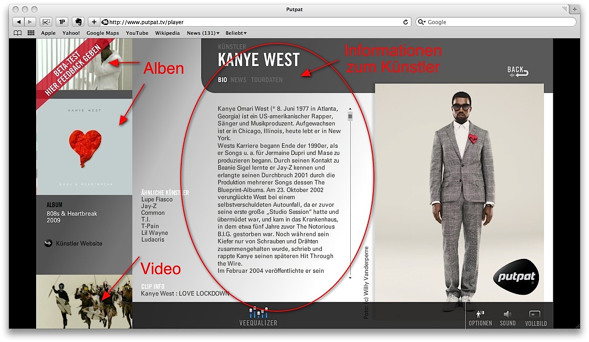
Task: Open the 1Password toolbar button
Action: 62,22
